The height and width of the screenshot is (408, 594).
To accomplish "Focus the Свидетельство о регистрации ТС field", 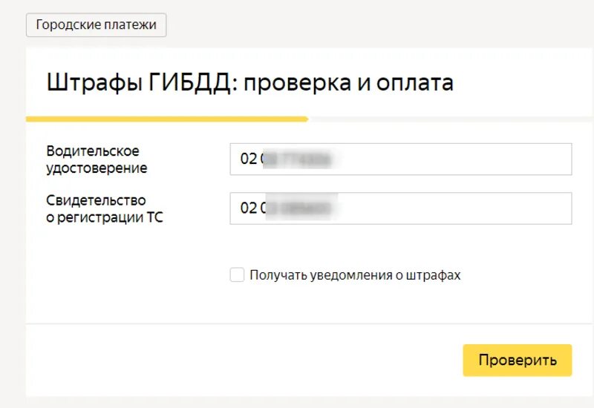I will 401,208.
